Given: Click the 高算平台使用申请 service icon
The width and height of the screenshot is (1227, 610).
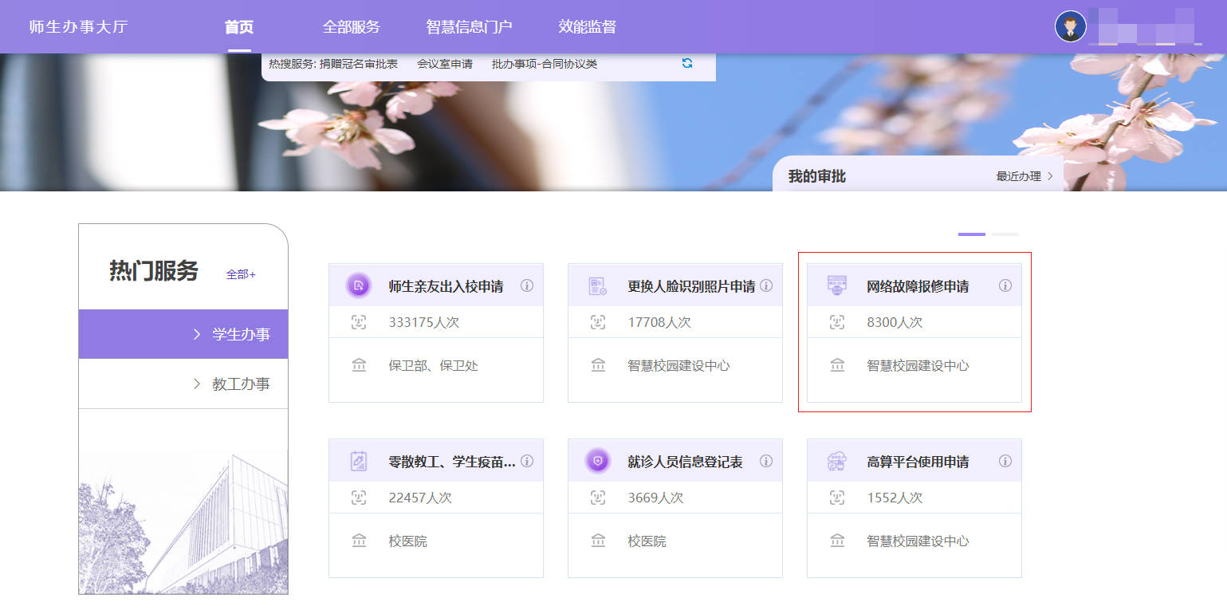Looking at the screenshot, I should 836,461.
